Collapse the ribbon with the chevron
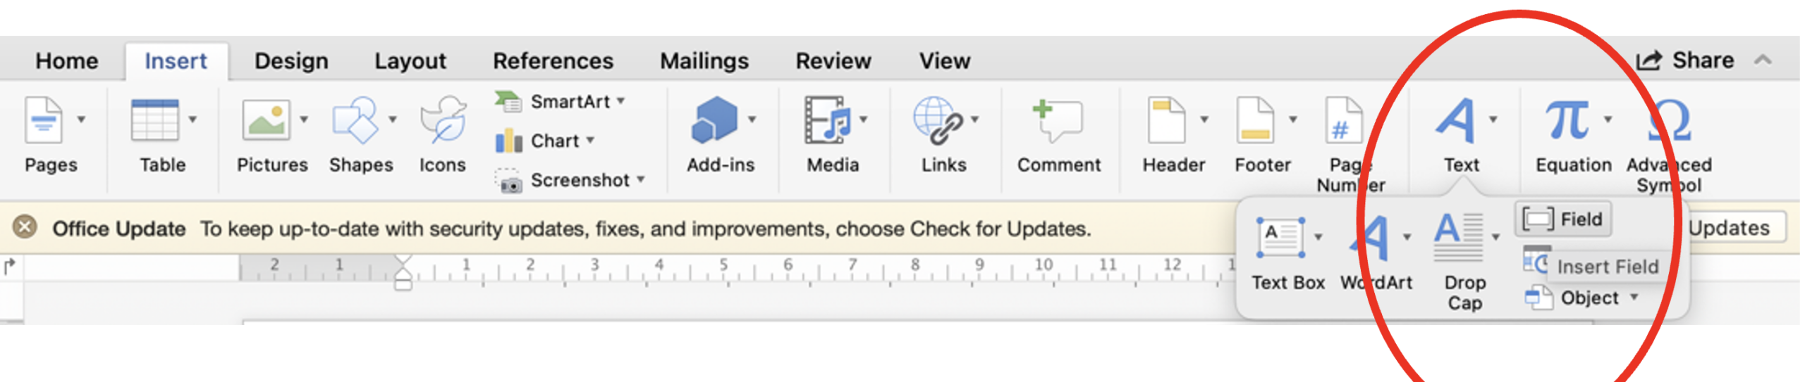The image size is (1805, 382). click(x=1763, y=60)
